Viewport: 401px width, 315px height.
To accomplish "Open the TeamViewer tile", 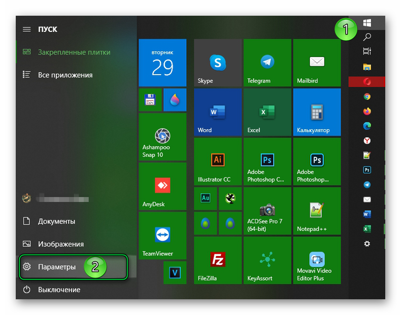I will [x=162, y=235].
